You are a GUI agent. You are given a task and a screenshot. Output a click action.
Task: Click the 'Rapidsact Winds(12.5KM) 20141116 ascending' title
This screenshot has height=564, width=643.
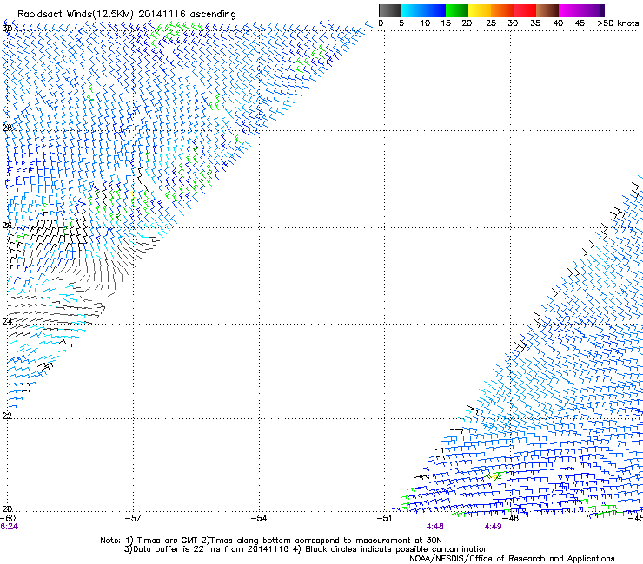pyautogui.click(x=127, y=15)
